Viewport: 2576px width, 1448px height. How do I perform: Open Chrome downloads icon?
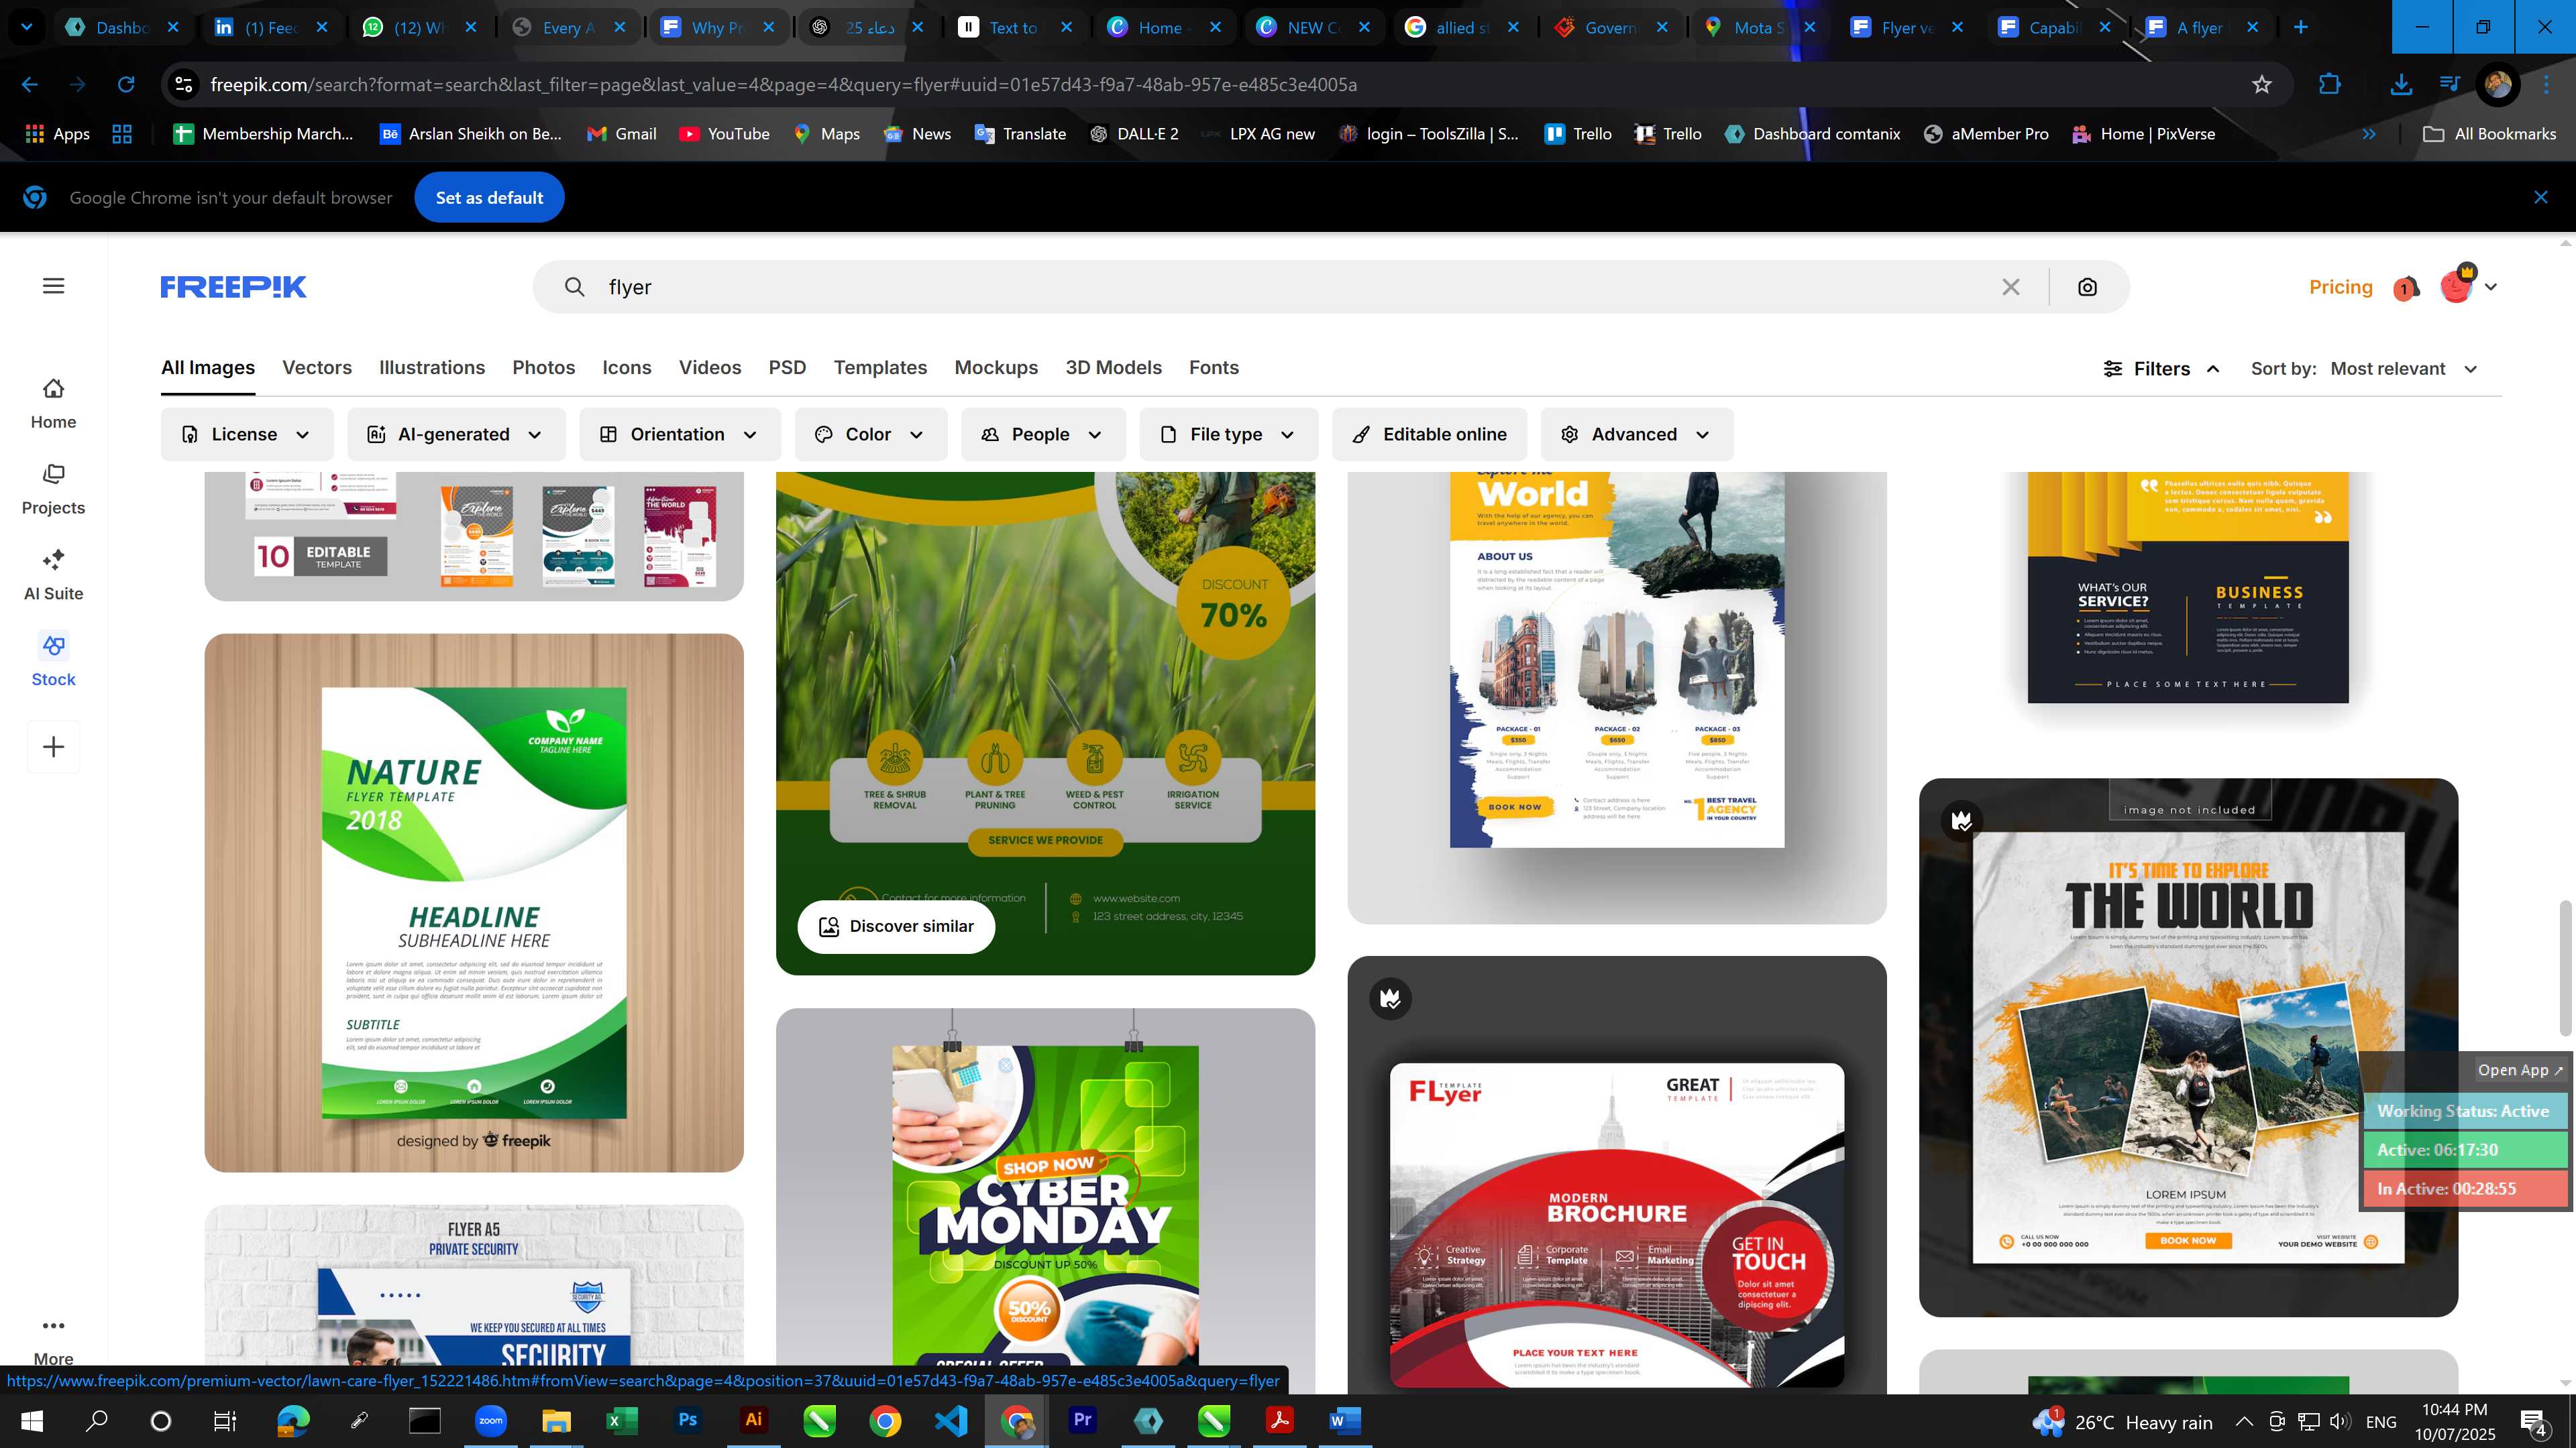pos(2400,85)
